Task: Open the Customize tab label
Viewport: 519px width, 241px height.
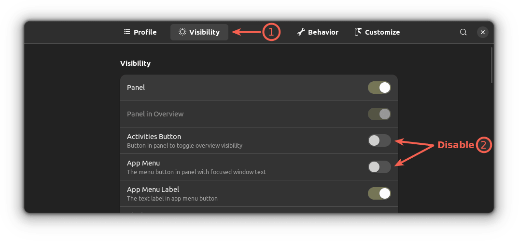Action: [x=382, y=32]
